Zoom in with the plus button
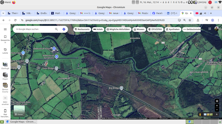 pyautogui.click(x=217, y=106)
